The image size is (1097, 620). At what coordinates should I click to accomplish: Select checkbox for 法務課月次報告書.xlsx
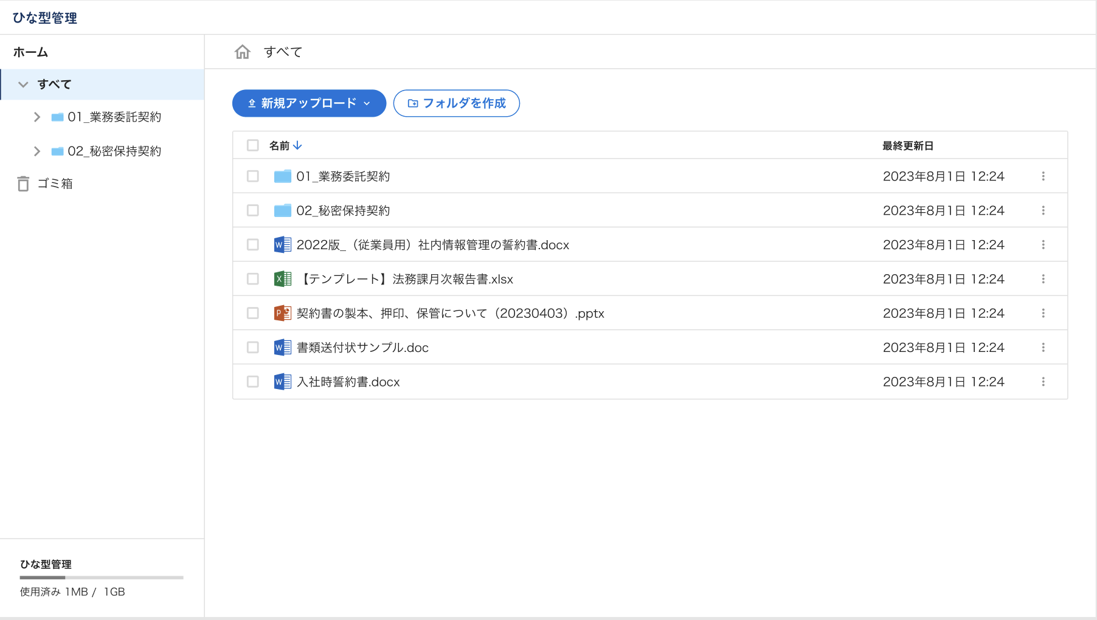click(253, 279)
